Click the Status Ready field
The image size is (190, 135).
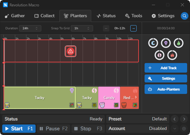53,119
